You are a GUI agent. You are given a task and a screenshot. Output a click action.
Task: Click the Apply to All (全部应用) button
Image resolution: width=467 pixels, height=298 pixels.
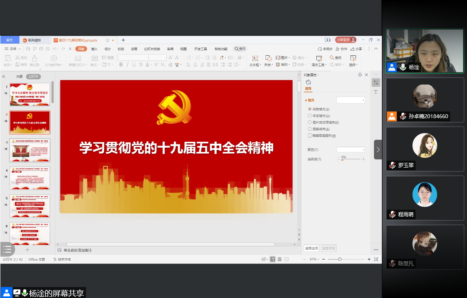(311, 249)
